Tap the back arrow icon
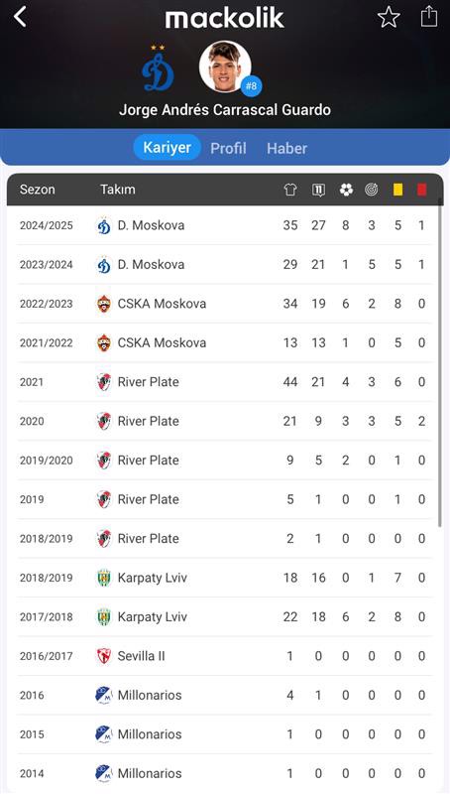Viewport: 450px width, 794px height. (x=20, y=17)
